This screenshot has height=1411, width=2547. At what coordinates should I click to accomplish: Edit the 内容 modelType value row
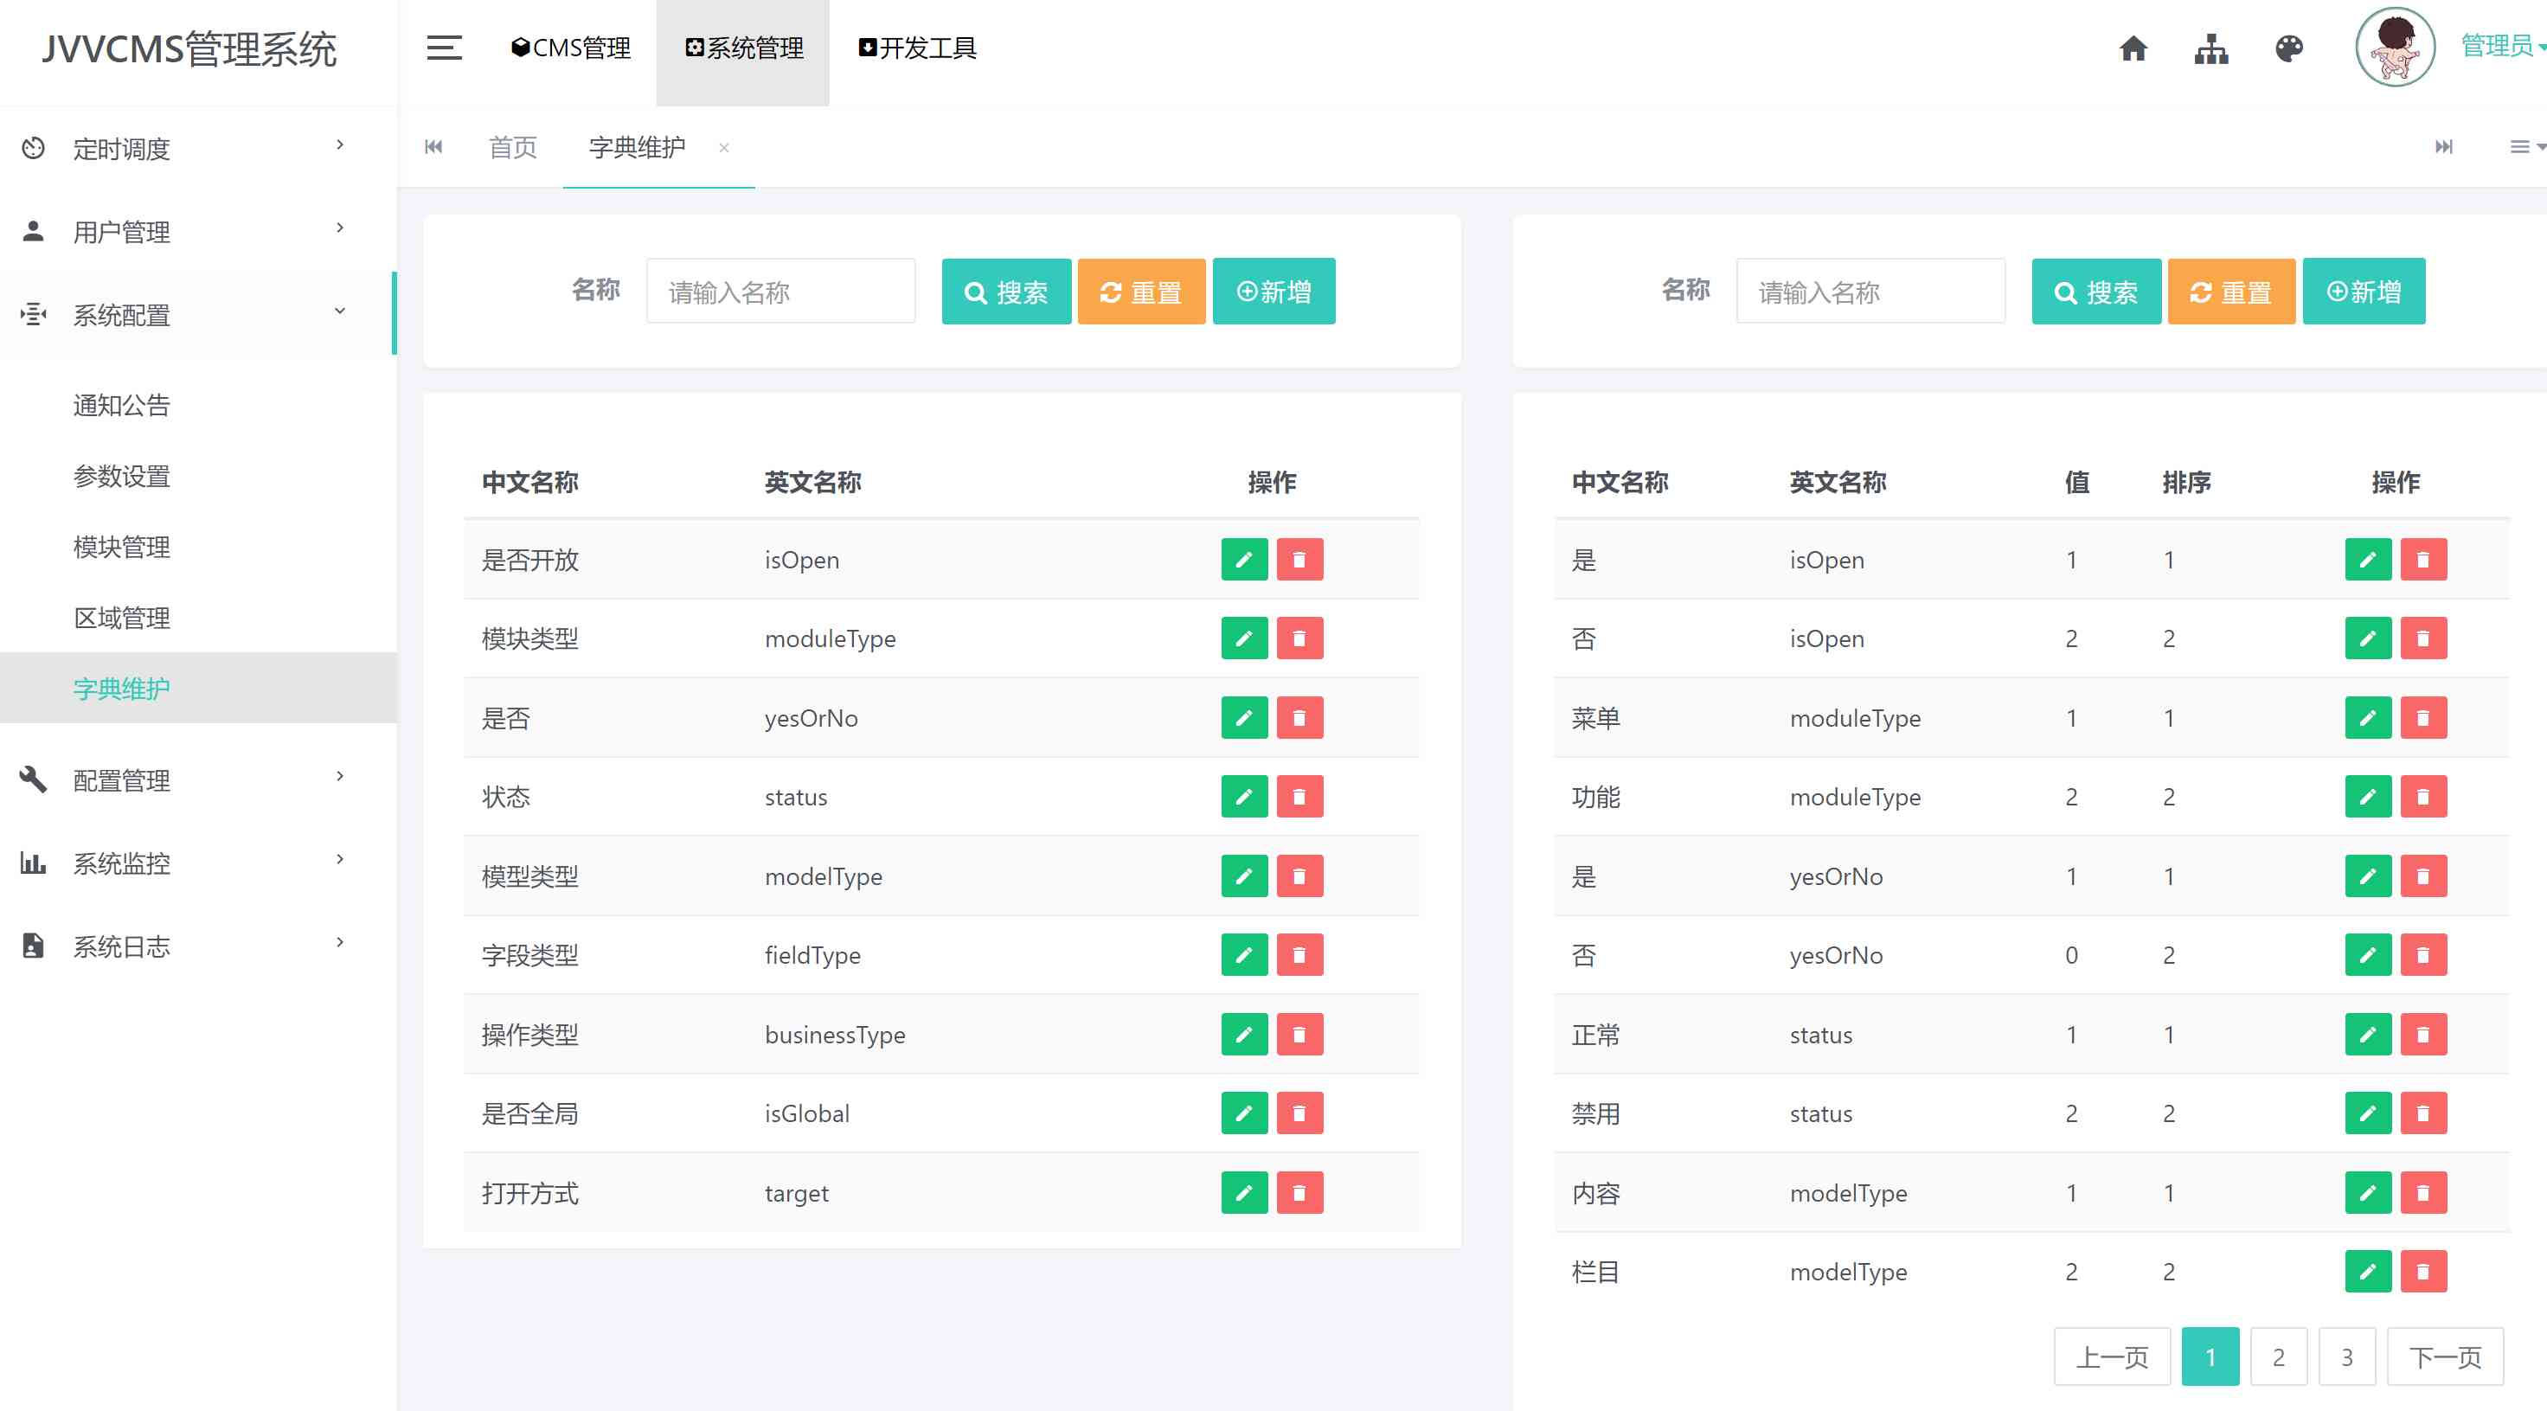pyautogui.click(x=2368, y=1192)
